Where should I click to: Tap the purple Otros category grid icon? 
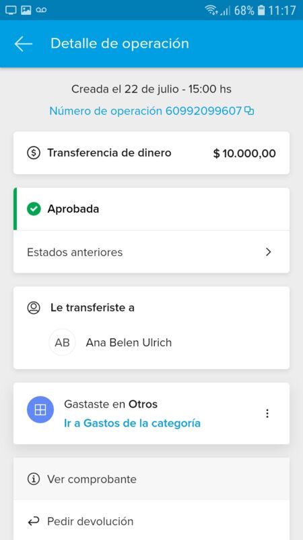40,410
